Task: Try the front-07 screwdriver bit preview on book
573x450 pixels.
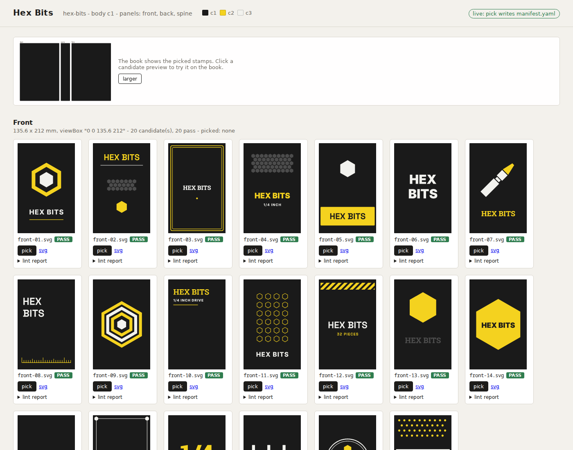Action: [498, 188]
